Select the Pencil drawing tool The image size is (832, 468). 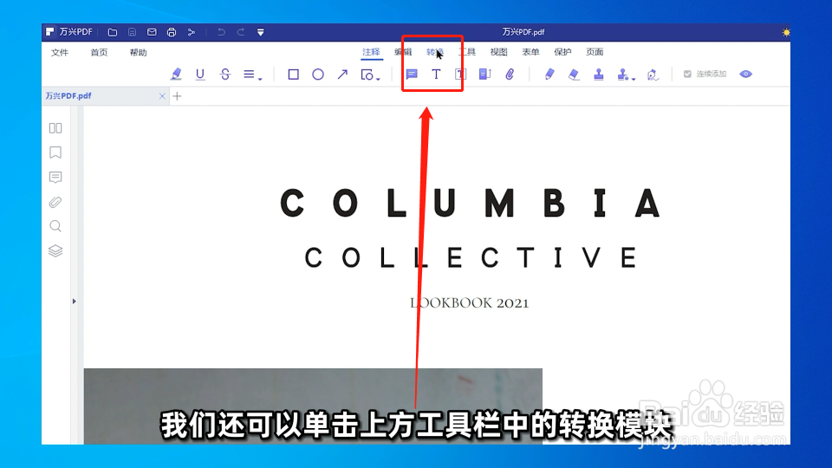pos(549,75)
